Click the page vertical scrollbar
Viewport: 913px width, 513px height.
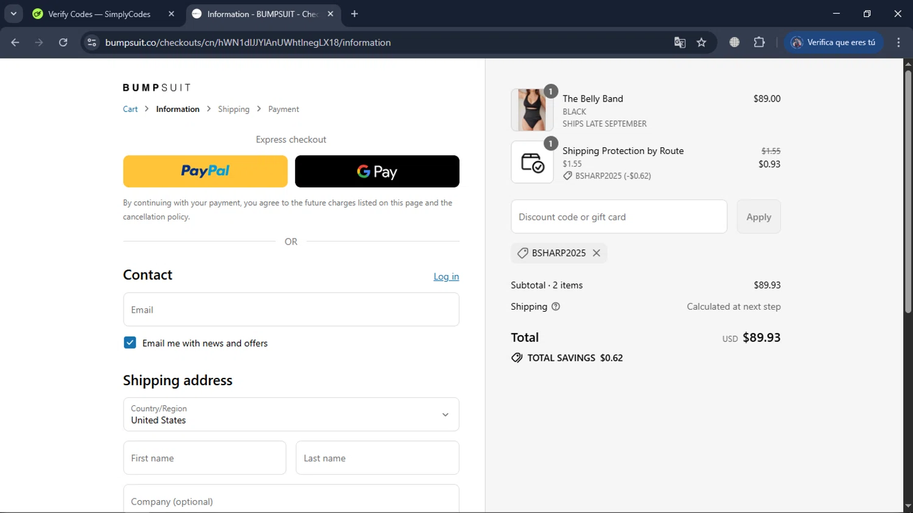point(908,192)
